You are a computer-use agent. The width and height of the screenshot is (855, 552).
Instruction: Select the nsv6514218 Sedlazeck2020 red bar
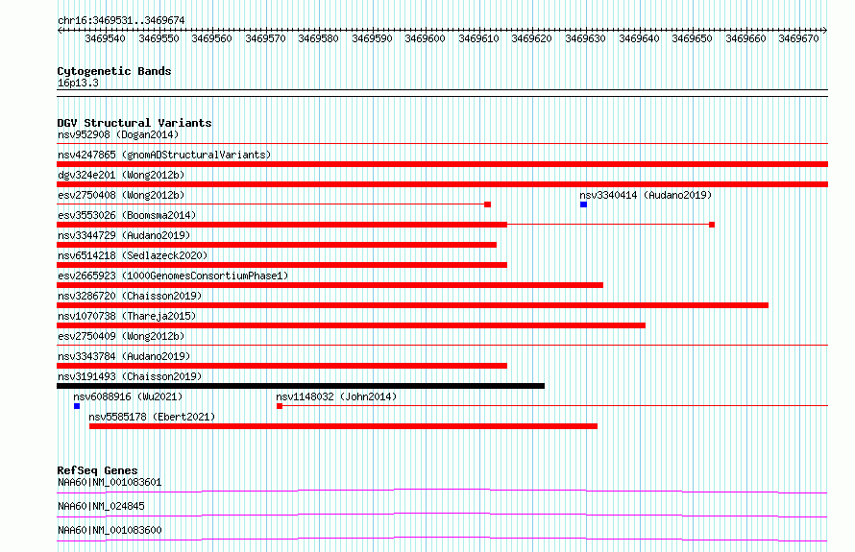click(281, 265)
